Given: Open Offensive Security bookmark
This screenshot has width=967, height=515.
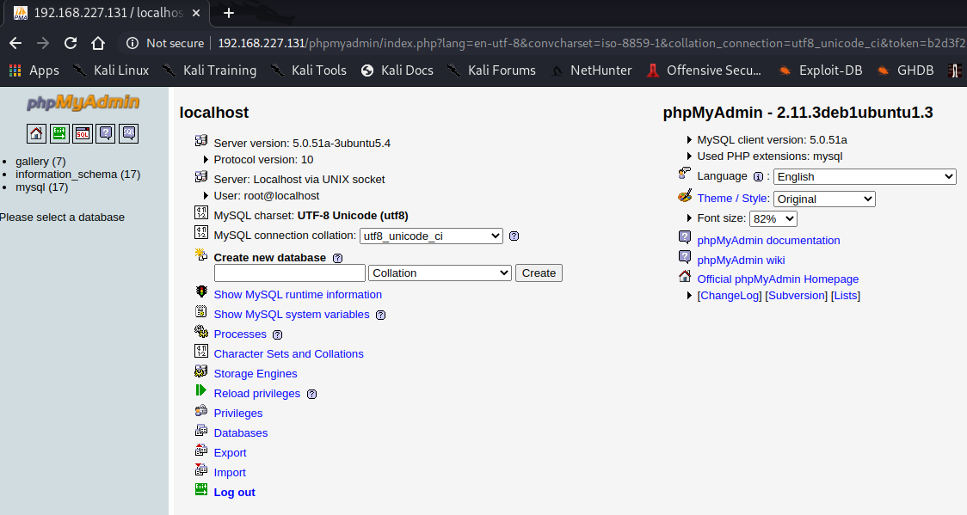Looking at the screenshot, I should (x=704, y=71).
